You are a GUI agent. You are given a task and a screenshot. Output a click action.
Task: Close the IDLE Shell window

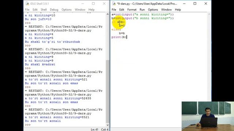104,4
